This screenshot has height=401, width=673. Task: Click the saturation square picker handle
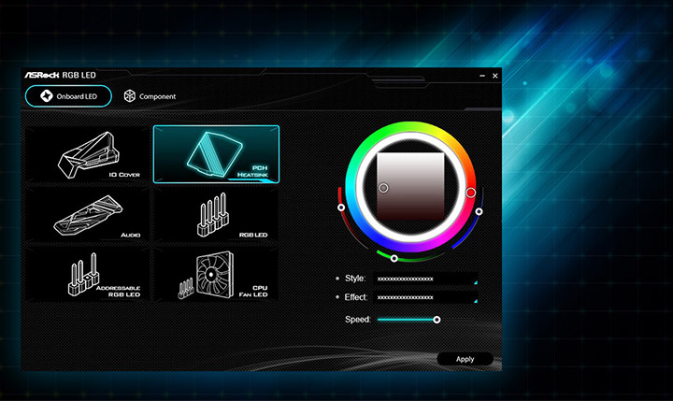(383, 188)
